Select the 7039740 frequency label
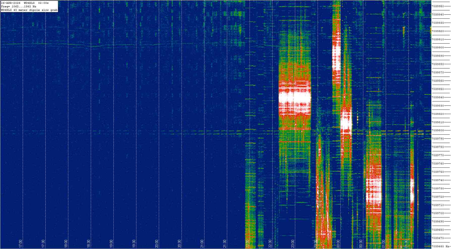 click(438, 180)
